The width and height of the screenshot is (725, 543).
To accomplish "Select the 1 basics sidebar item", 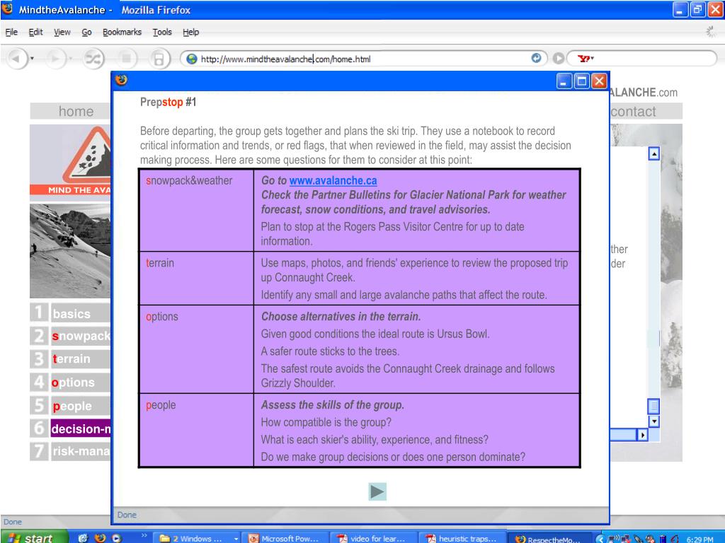I will (x=70, y=313).
